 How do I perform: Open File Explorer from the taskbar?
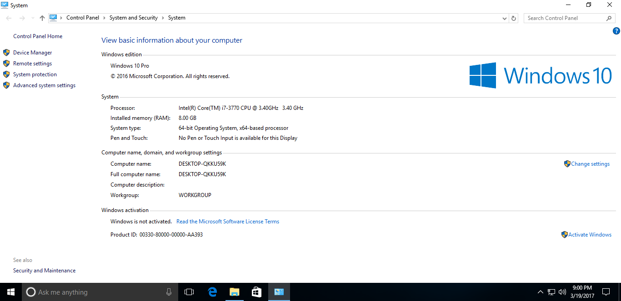(x=234, y=292)
